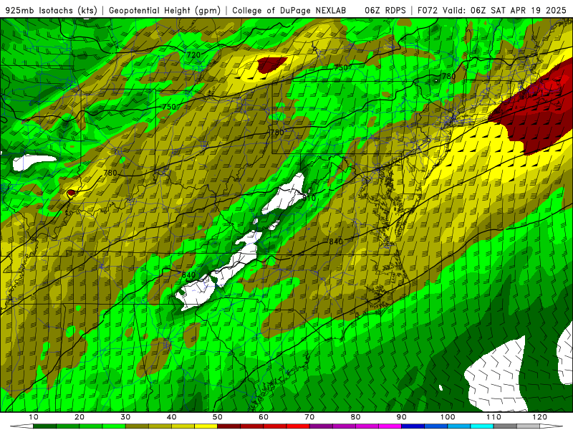
Task: Click the colorbar label 90
Action: [402, 417]
